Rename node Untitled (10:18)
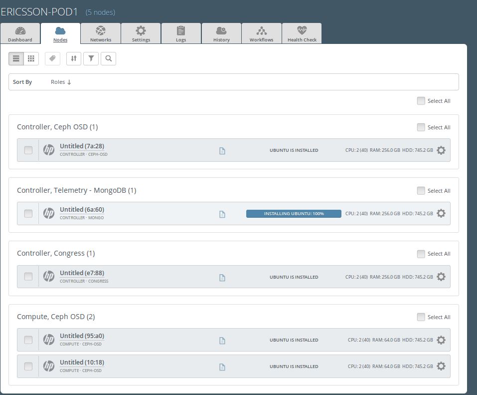477x395 pixels. 82,363
